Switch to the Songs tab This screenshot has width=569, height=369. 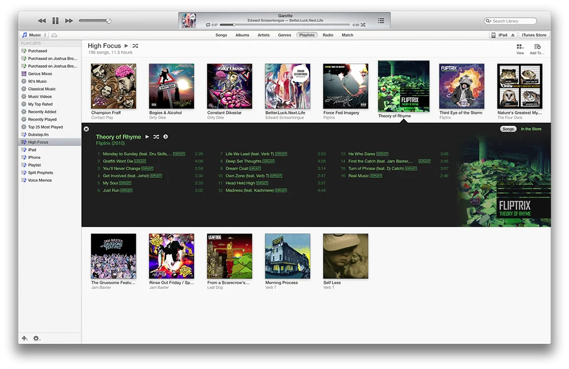tap(221, 35)
